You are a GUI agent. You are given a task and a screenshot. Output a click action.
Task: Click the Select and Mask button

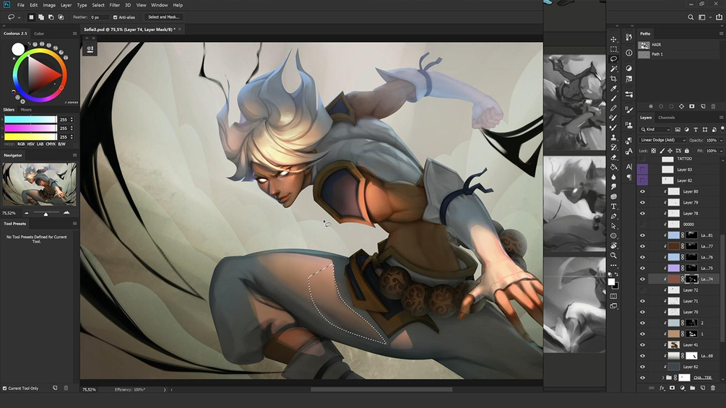[x=163, y=17]
